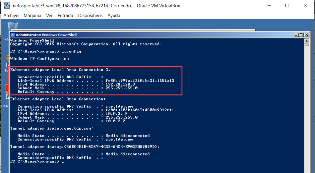Open the Ayuda menu
The height and width of the screenshot is (173, 315).
[114, 15]
